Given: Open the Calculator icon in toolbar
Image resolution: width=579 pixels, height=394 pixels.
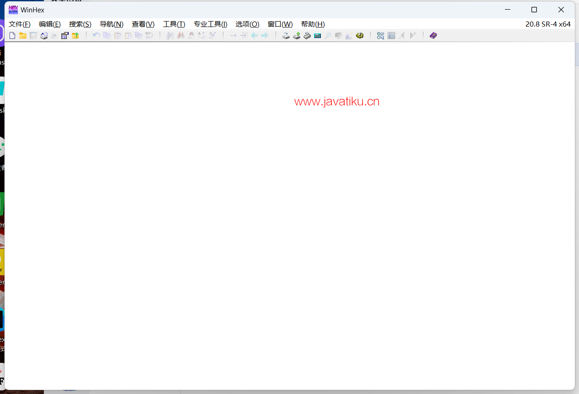Looking at the screenshot, I should click(x=318, y=35).
